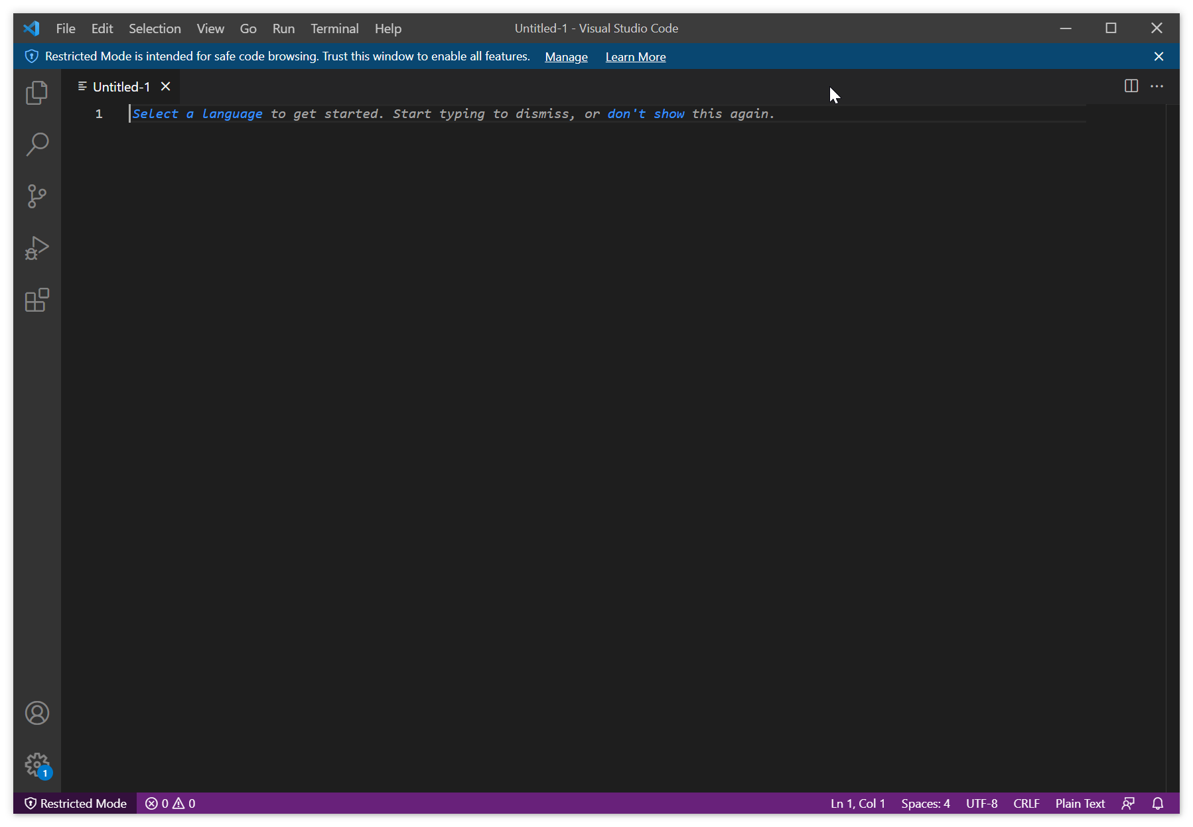Open the Selection menu
The image size is (1193, 827).
pos(155,29)
